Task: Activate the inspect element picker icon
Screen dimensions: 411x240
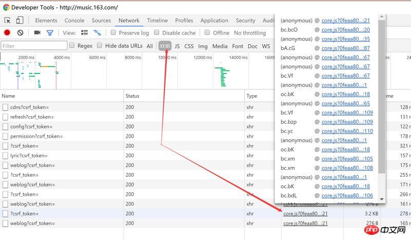Action: click(7, 20)
